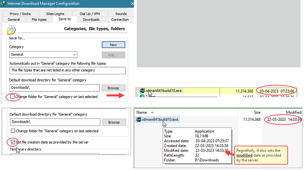Click the Name column header
The height and width of the screenshot is (171, 304).
[x=141, y=113]
